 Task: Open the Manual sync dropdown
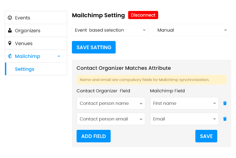pos(191,30)
